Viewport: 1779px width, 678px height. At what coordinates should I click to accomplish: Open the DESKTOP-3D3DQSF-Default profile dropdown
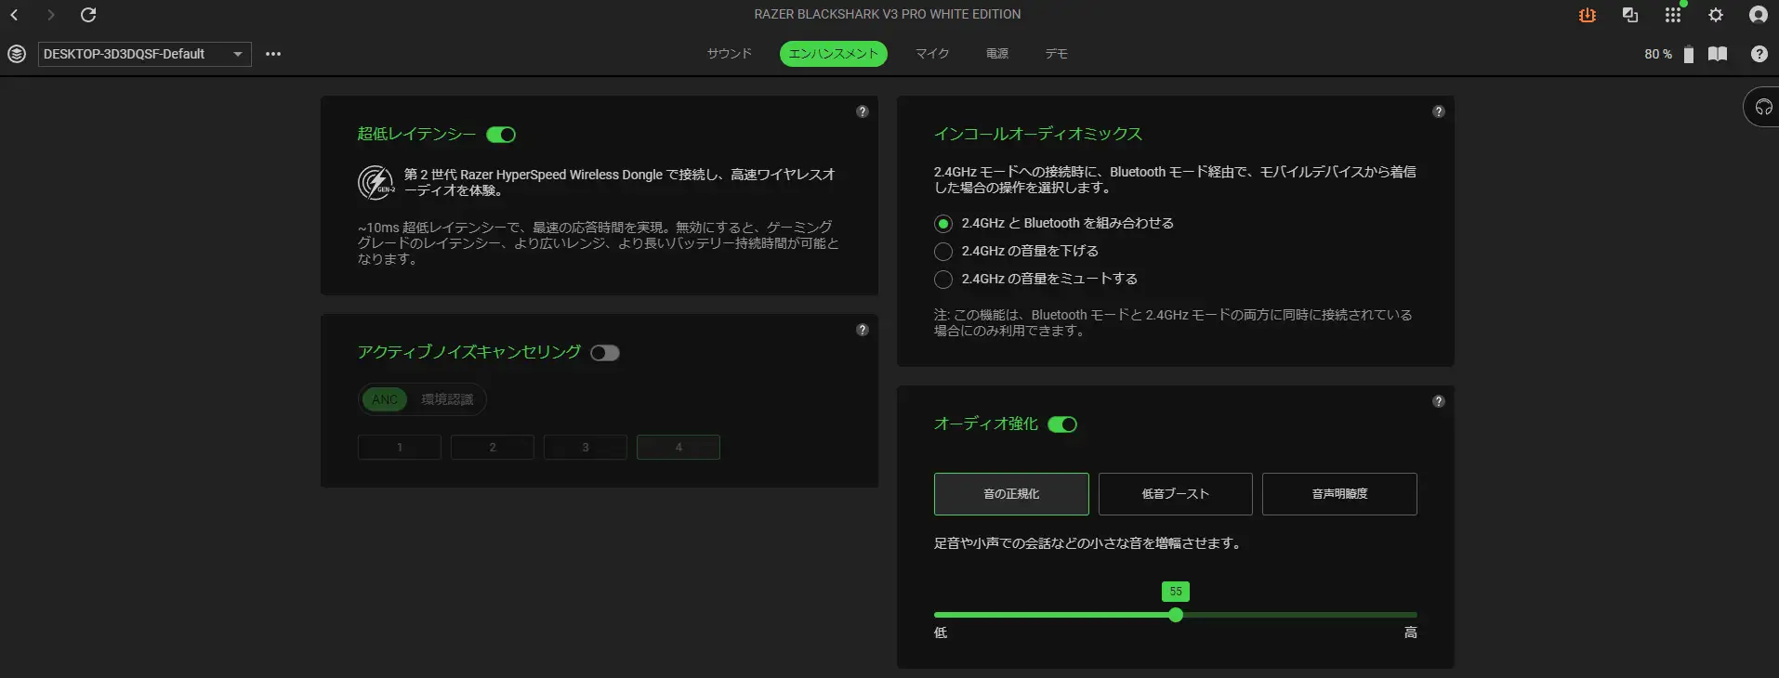[x=145, y=54]
